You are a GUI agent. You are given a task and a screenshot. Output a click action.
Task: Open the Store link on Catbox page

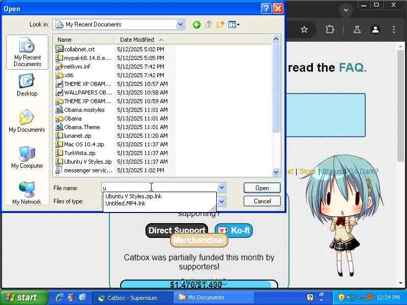308,171
